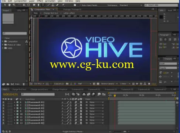
Task: Select the Hand tool in toolbar
Action: point(9,5)
